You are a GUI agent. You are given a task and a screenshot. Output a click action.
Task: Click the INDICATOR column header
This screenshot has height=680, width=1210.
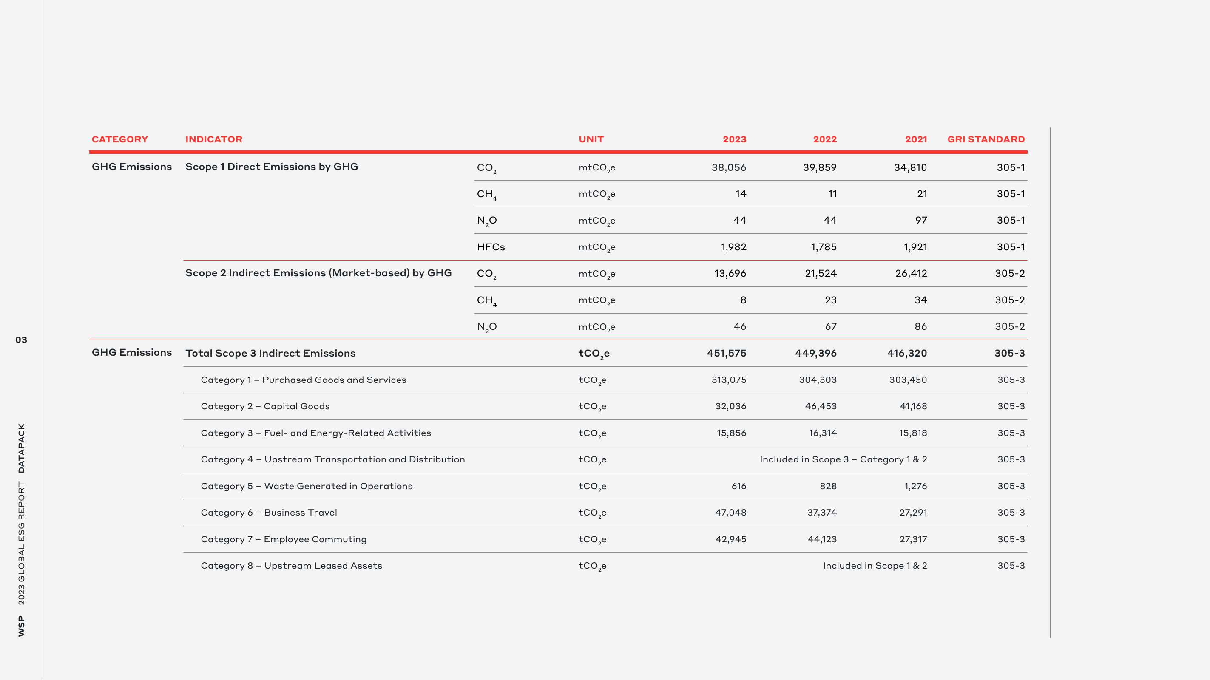tap(214, 139)
